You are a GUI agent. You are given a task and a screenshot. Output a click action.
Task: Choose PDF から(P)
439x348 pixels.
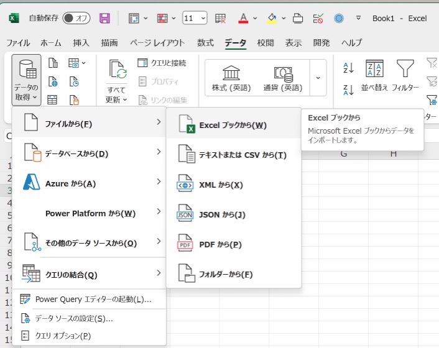pyautogui.click(x=234, y=244)
